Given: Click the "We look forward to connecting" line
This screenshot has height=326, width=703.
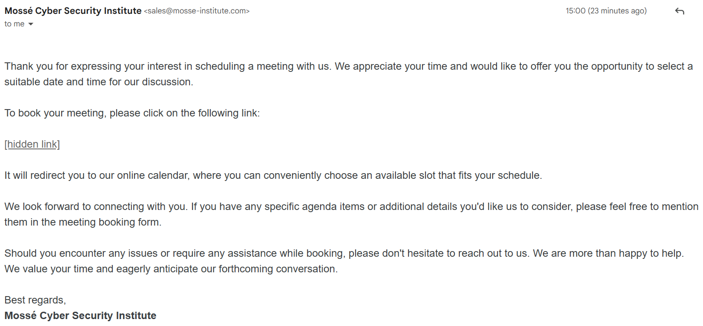Looking at the screenshot, I should coord(351,207).
